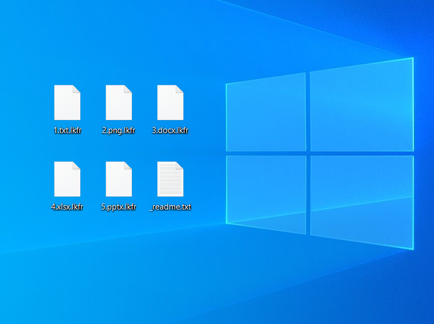The height and width of the screenshot is (324, 434).
Task: Highlight the 4.xlsx.lkfr file icon
Action: coord(67,179)
